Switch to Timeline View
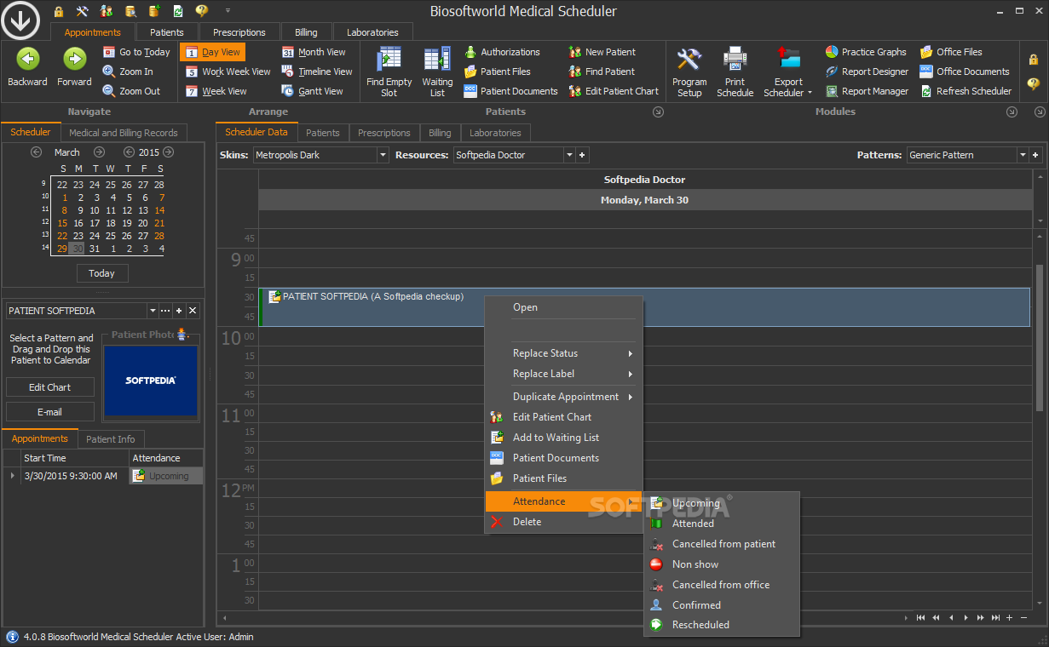1049x647 pixels. [317, 72]
